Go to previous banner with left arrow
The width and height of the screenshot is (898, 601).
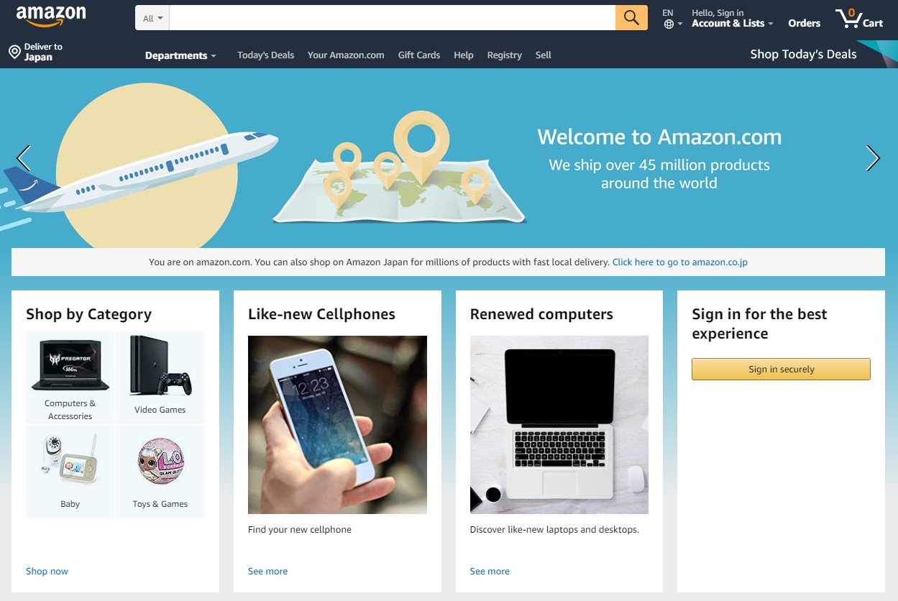pos(24,158)
